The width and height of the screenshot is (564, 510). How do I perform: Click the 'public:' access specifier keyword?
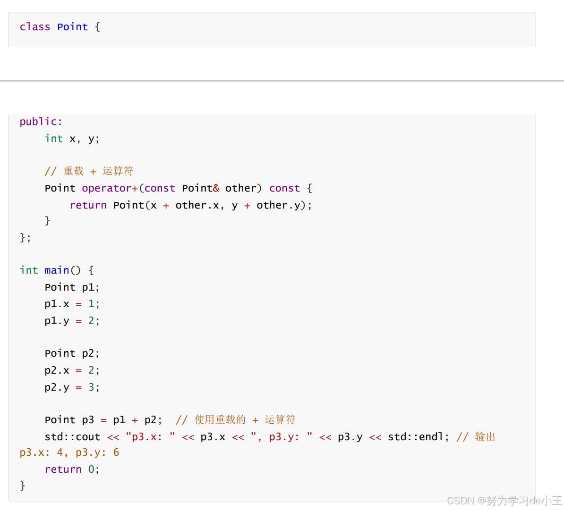(41, 122)
